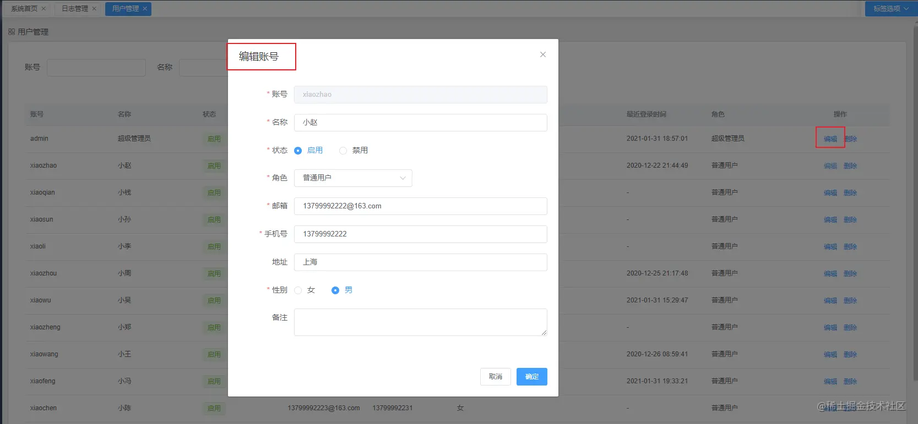The height and width of the screenshot is (424, 918).
Task: Choose 男 gender radio option
Action: coord(335,290)
